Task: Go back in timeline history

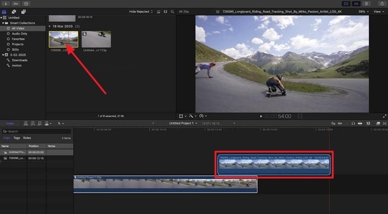Action: [153, 123]
